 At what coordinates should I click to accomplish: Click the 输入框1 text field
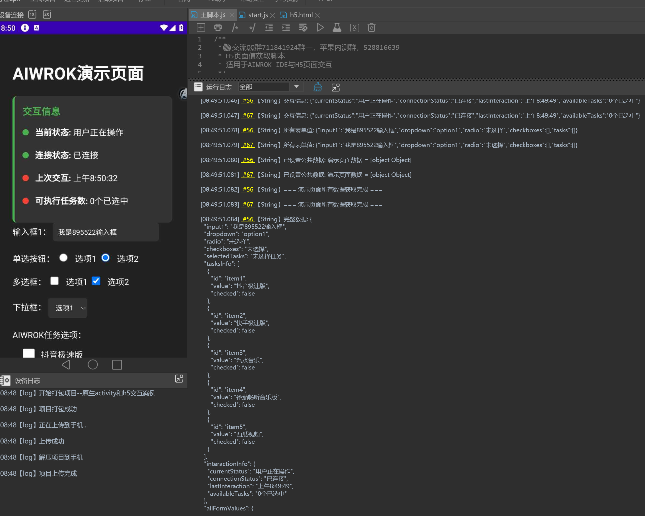click(106, 232)
